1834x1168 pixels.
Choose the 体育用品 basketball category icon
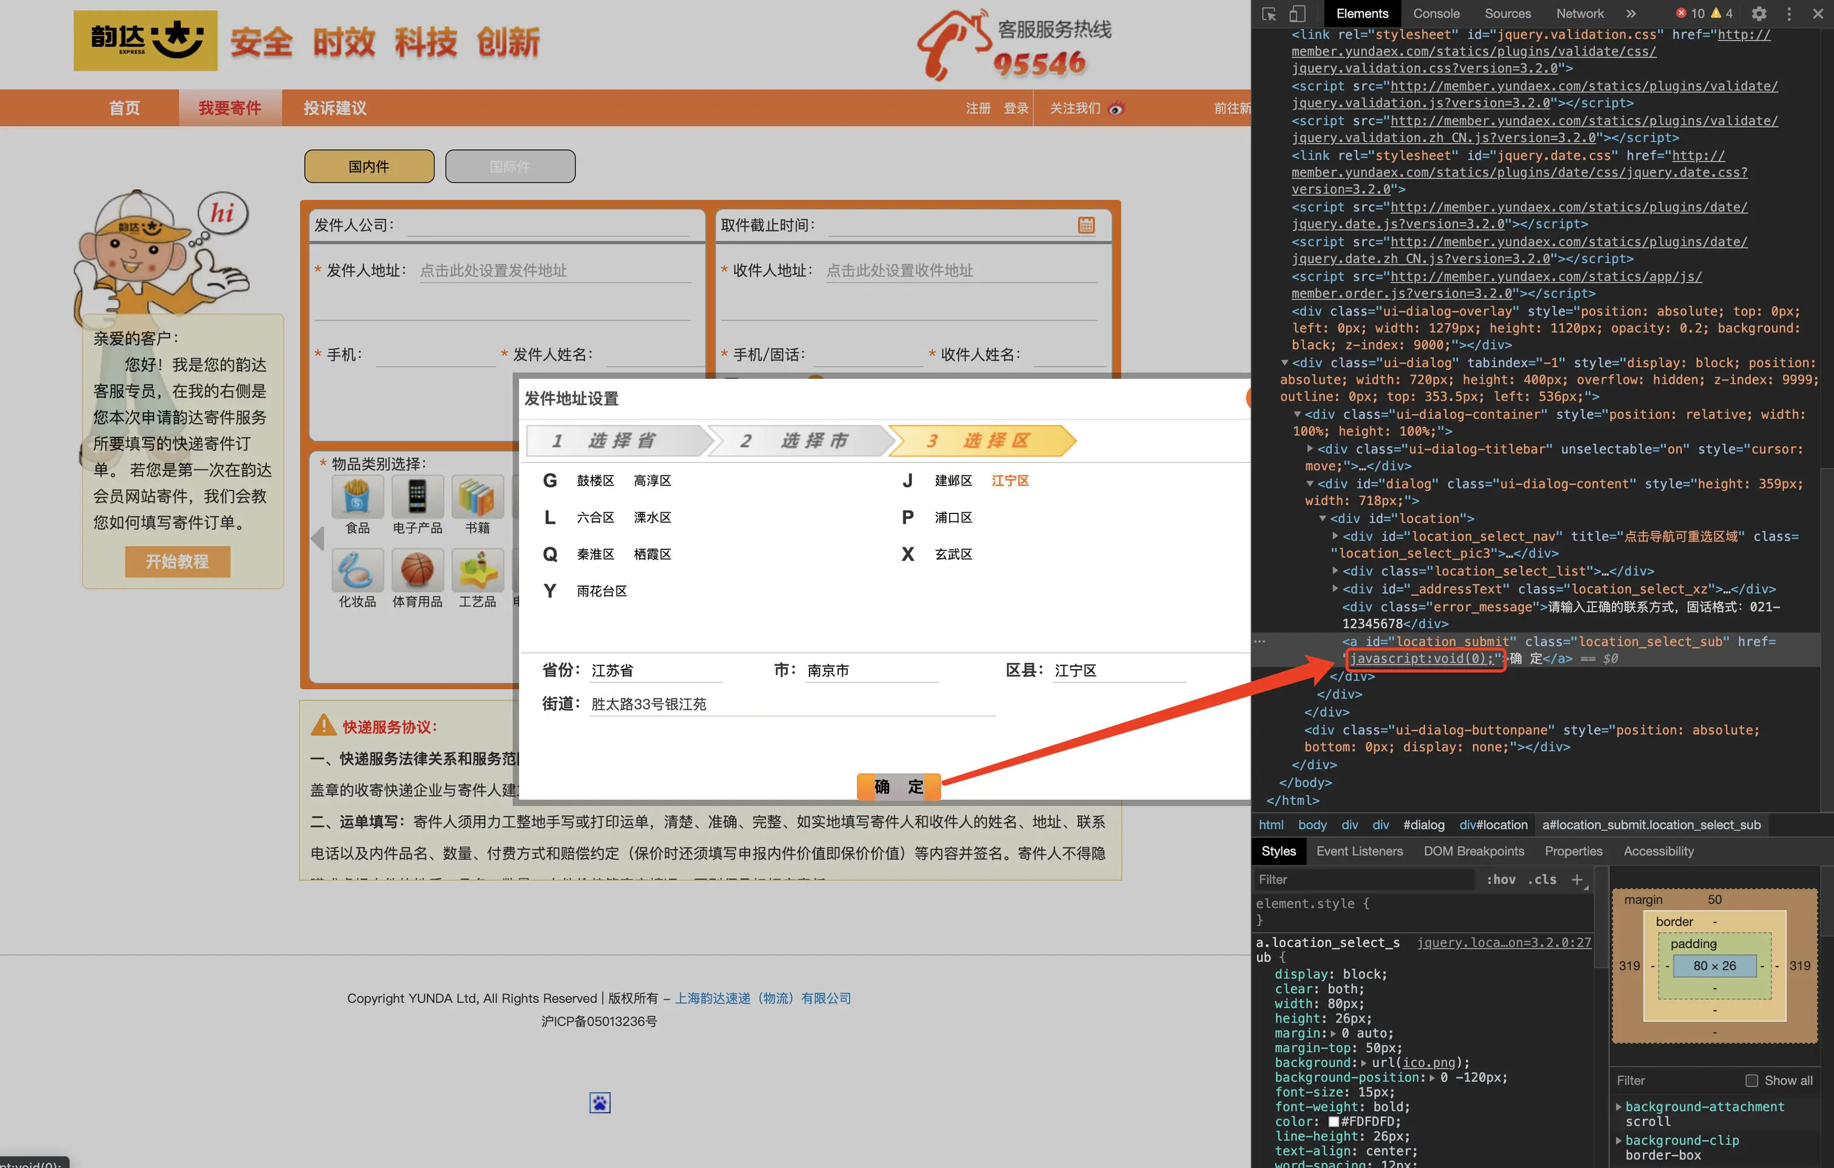coord(417,570)
